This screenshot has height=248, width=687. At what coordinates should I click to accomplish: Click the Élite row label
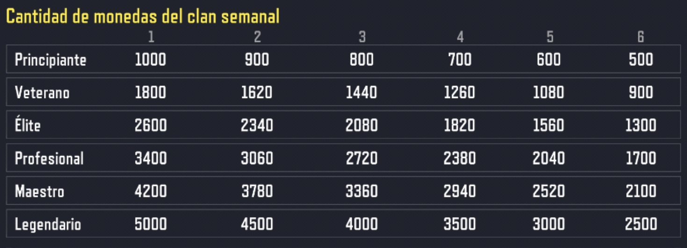click(x=28, y=125)
